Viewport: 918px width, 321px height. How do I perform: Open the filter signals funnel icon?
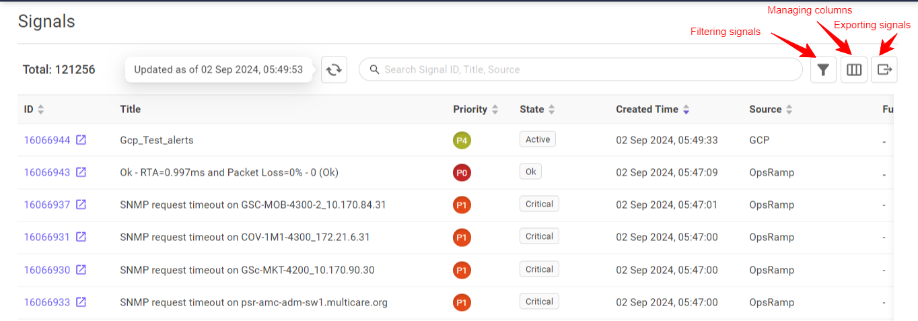[x=823, y=70]
